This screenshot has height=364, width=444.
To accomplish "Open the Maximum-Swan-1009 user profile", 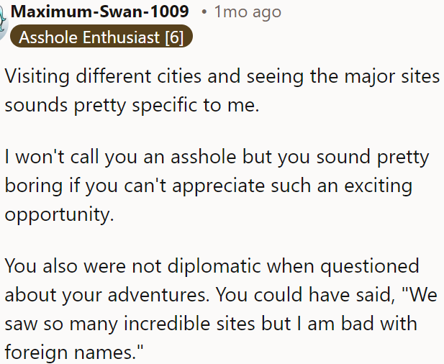I will (x=100, y=12).
